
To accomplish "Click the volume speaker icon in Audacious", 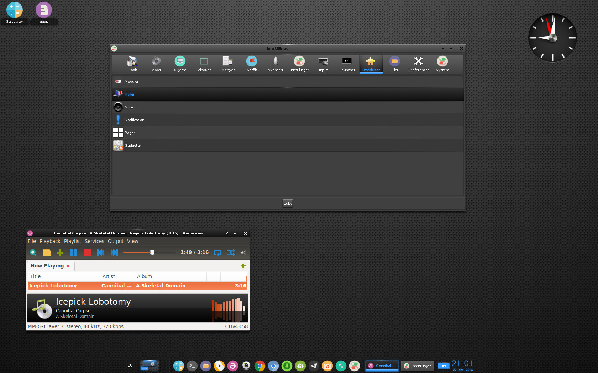I will click(x=243, y=253).
